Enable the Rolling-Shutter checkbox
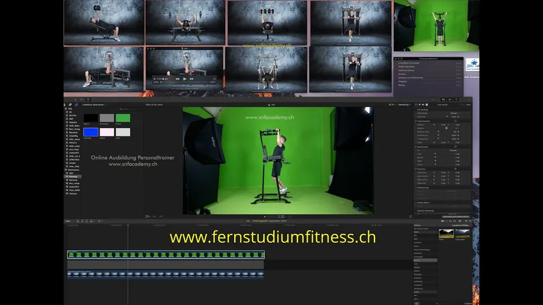This screenshot has width=543, height=305. click(x=416, y=203)
